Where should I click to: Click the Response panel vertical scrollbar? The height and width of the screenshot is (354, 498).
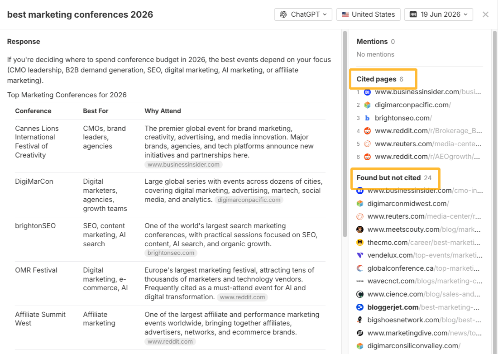345,134
